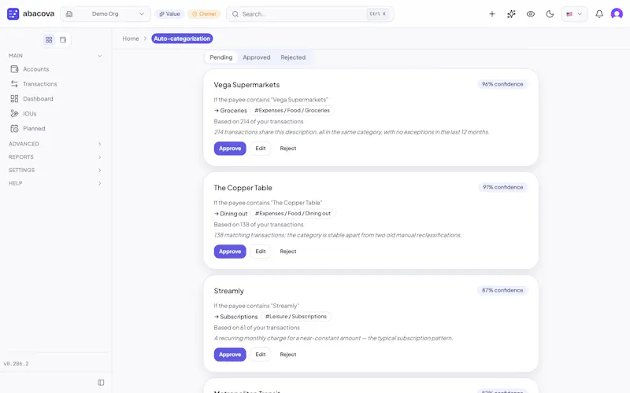Collapse sidebar with the panel icon
This screenshot has width=630, height=393.
tap(101, 383)
